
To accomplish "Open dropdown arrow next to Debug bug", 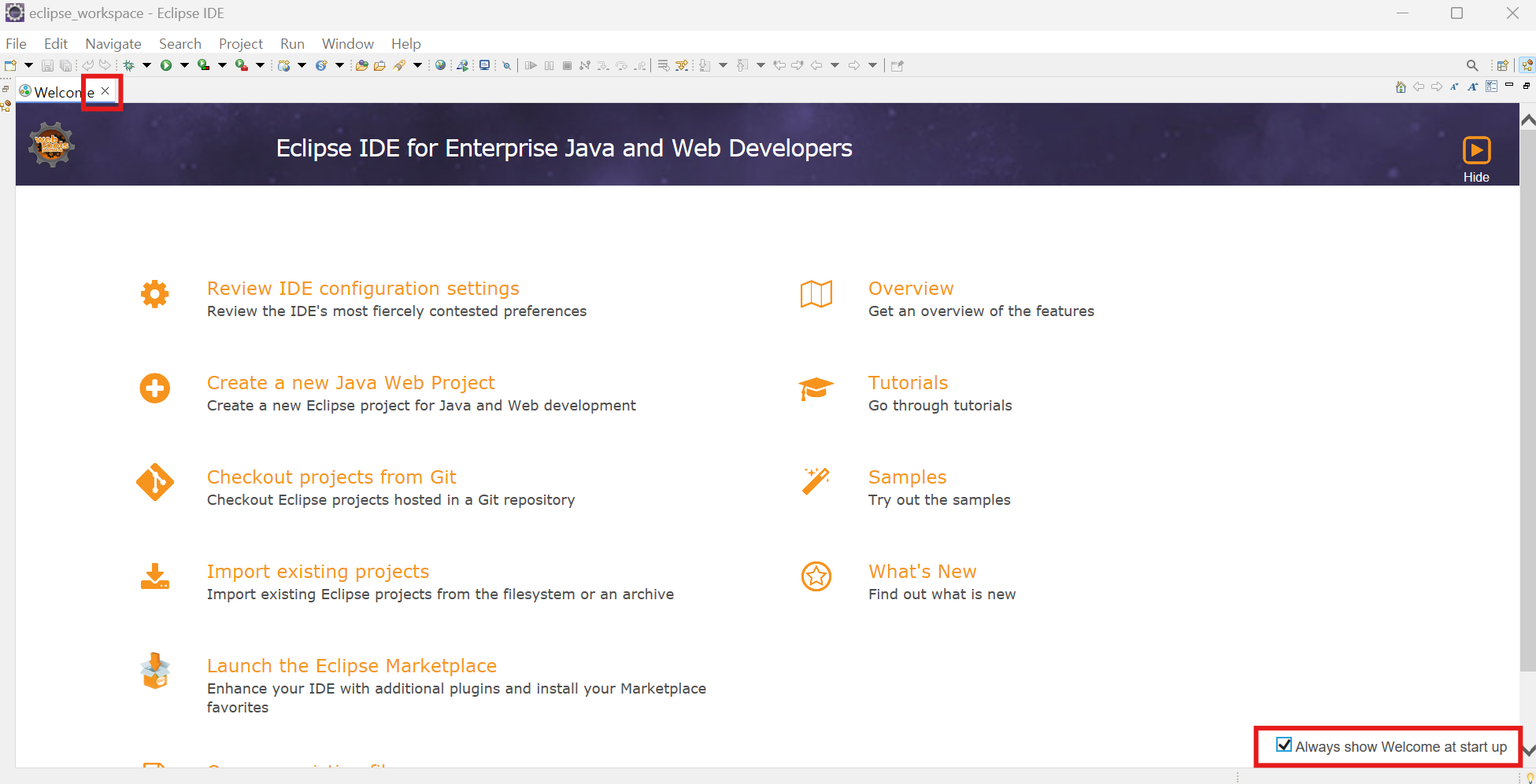I will click(146, 65).
